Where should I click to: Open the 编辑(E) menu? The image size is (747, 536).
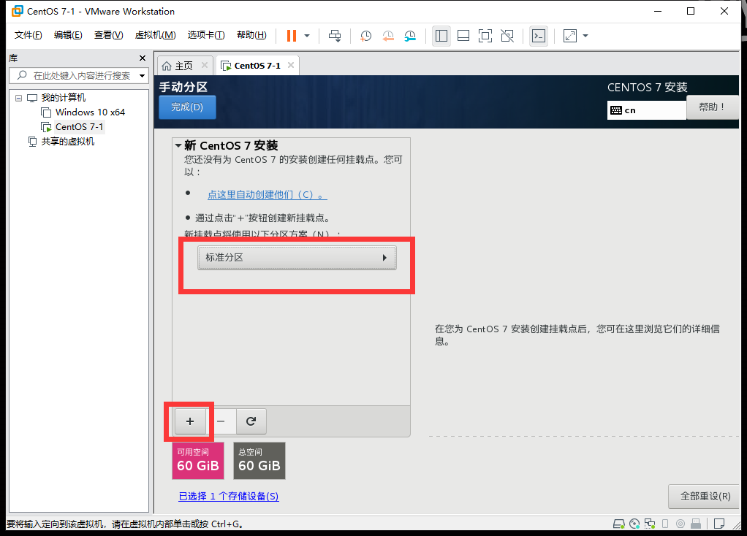68,35
